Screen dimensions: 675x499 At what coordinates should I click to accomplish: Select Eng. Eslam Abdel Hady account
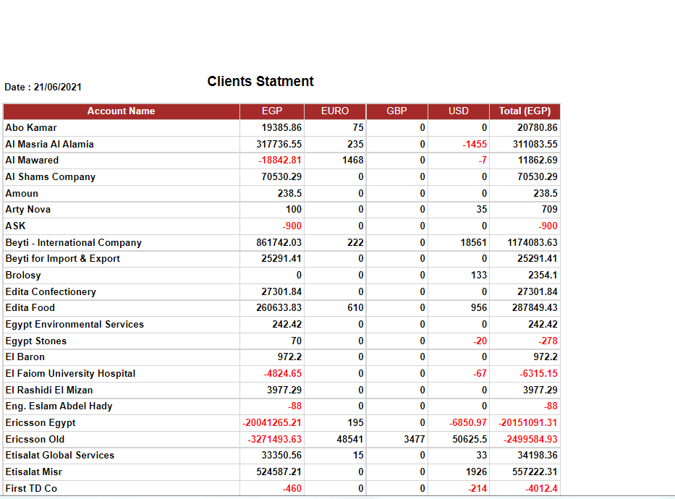(x=59, y=406)
